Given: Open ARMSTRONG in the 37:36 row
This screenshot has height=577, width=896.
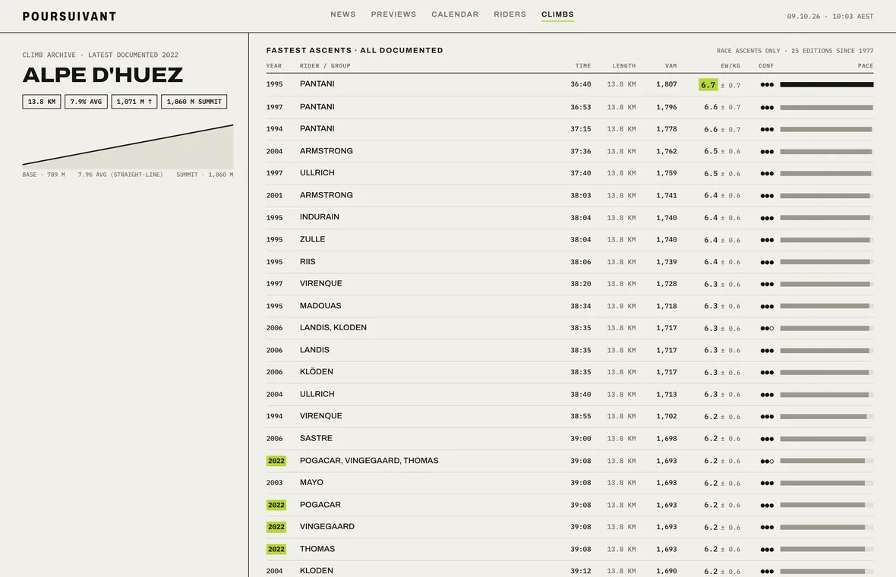Looking at the screenshot, I should [327, 151].
